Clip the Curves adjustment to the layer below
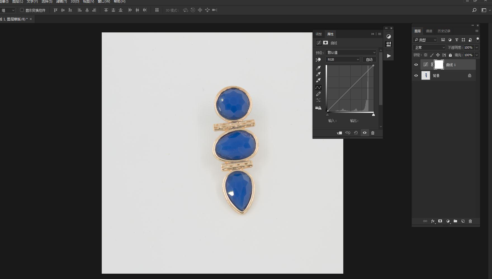 click(339, 133)
